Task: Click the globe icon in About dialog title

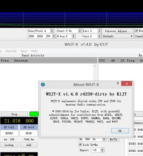Action: click(x=43, y=85)
